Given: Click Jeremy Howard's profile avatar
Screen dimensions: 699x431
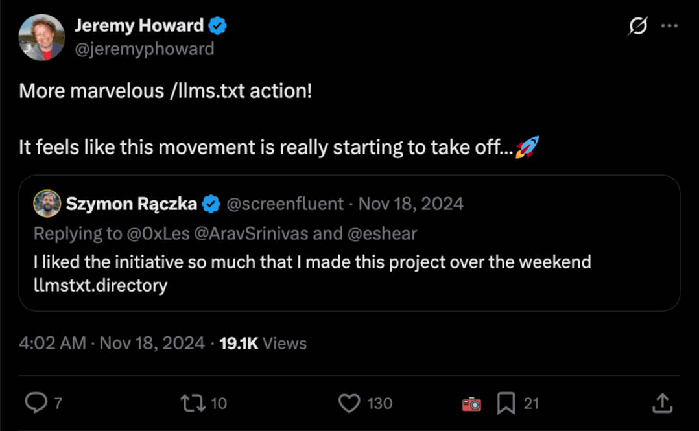Looking at the screenshot, I should (x=41, y=37).
